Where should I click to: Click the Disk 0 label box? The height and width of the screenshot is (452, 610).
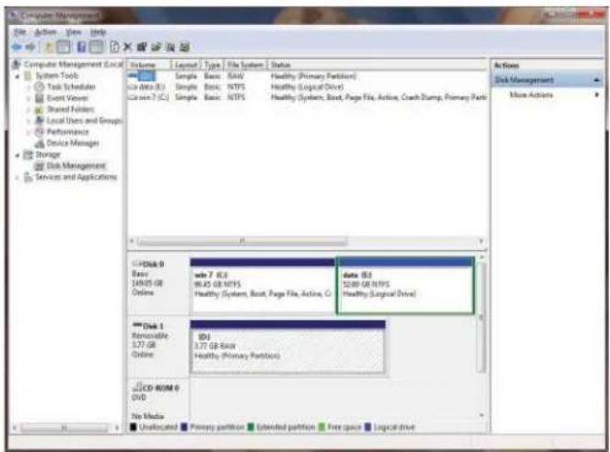point(158,285)
